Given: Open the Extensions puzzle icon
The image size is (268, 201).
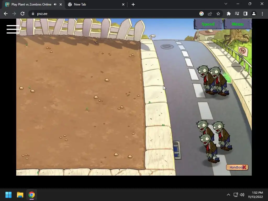Looking at the screenshot, I should pyautogui.click(x=229, y=14).
